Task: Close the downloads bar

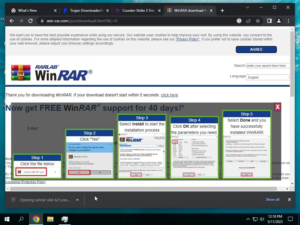Action: 289,200
